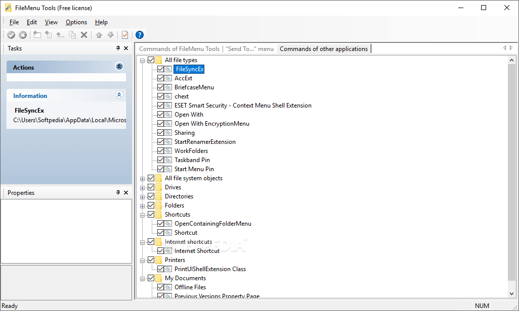This screenshot has width=519, height=311.
Task: Click the Discard Changes toolbar icon
Action: coord(23,35)
